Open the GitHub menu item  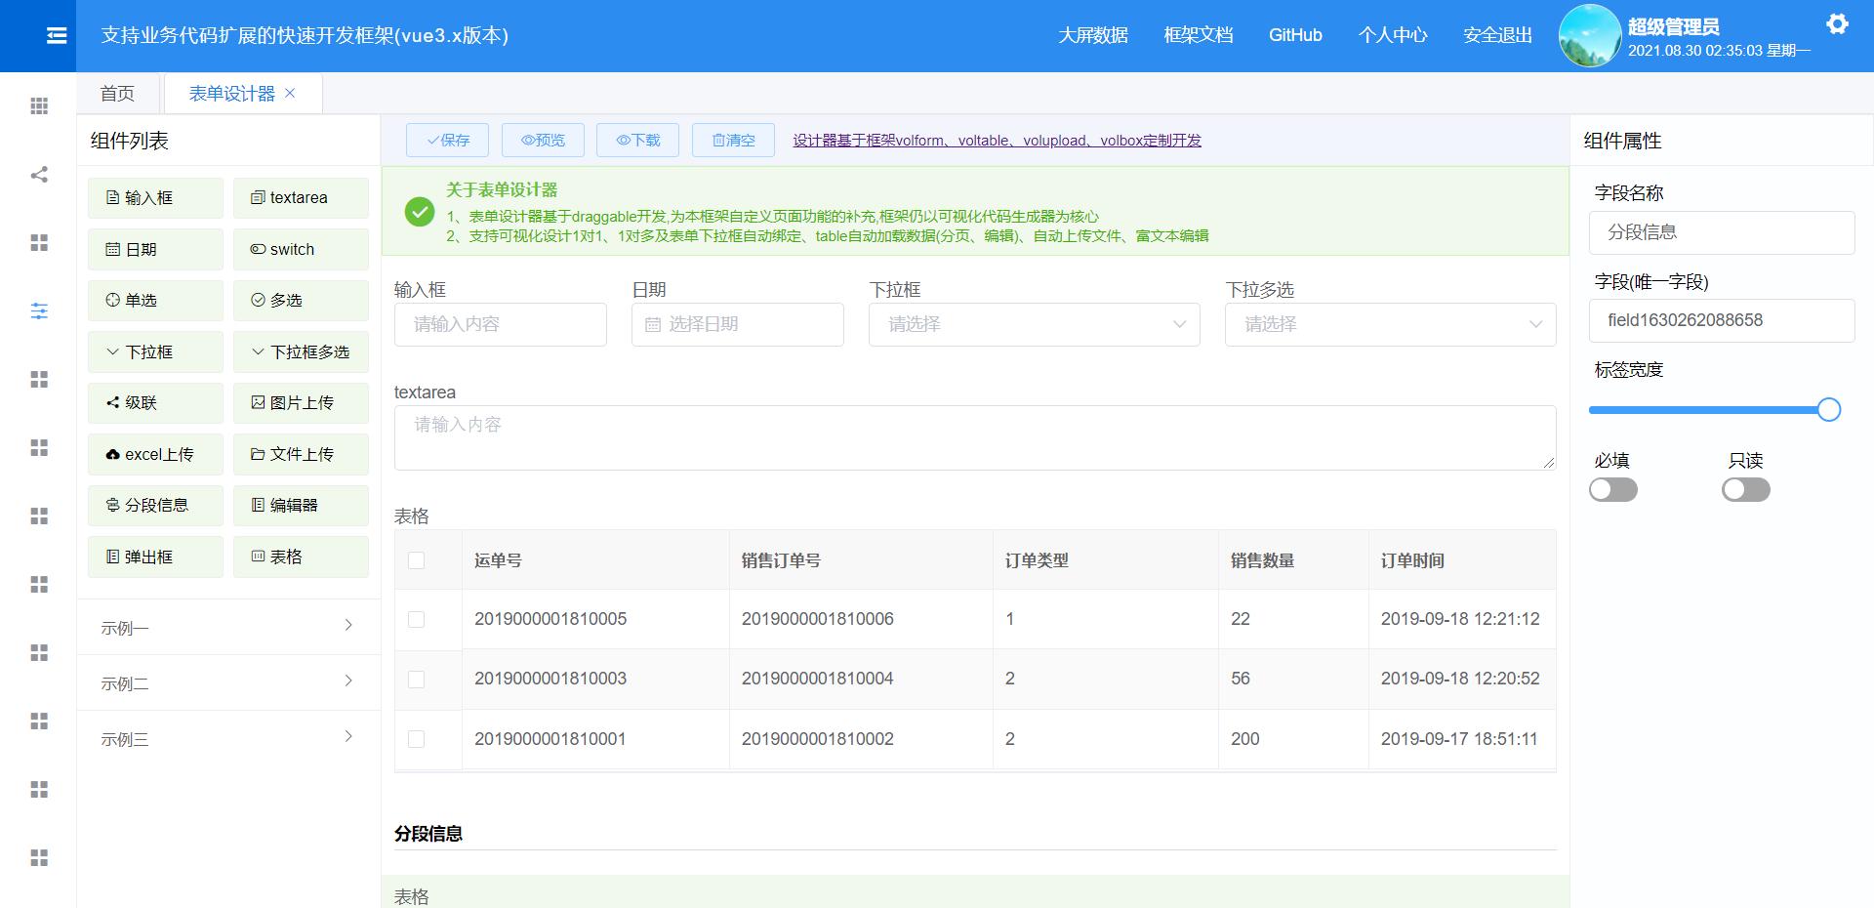pyautogui.click(x=1295, y=35)
